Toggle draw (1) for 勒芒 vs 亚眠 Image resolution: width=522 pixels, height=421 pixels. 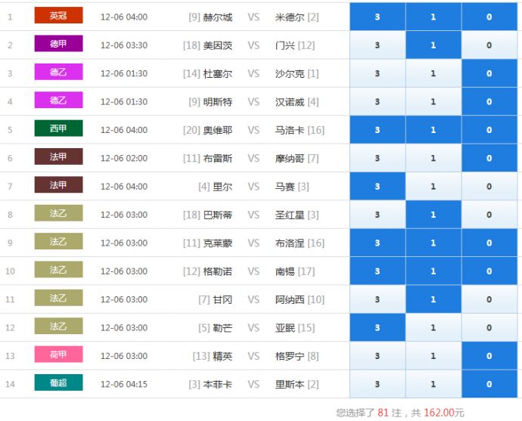click(x=433, y=327)
